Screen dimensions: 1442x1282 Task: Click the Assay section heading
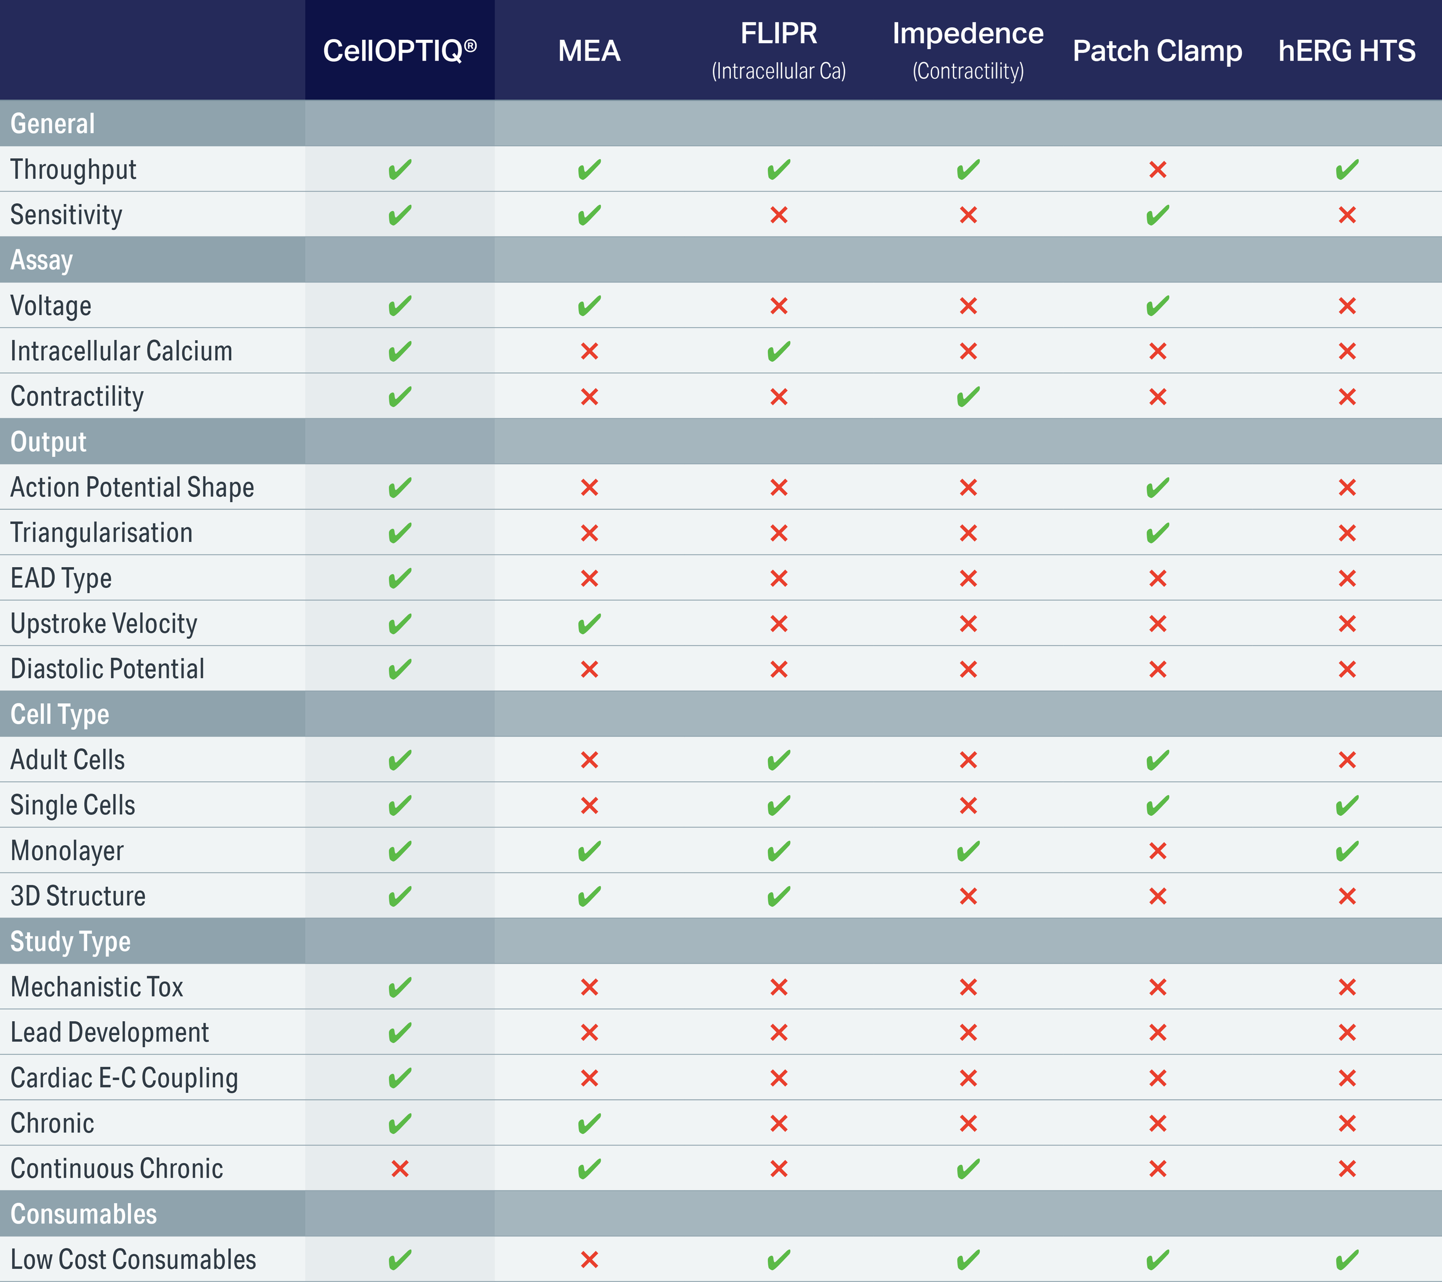42,260
